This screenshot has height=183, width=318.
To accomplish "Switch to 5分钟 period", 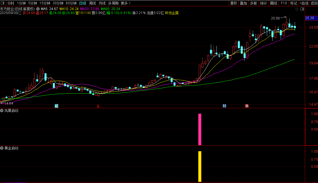I will (x=32, y=3).
